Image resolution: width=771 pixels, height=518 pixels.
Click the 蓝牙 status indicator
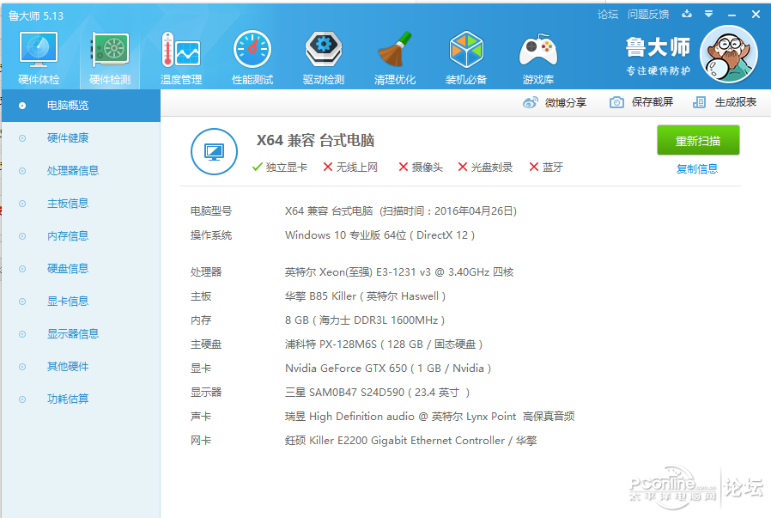coord(546,168)
